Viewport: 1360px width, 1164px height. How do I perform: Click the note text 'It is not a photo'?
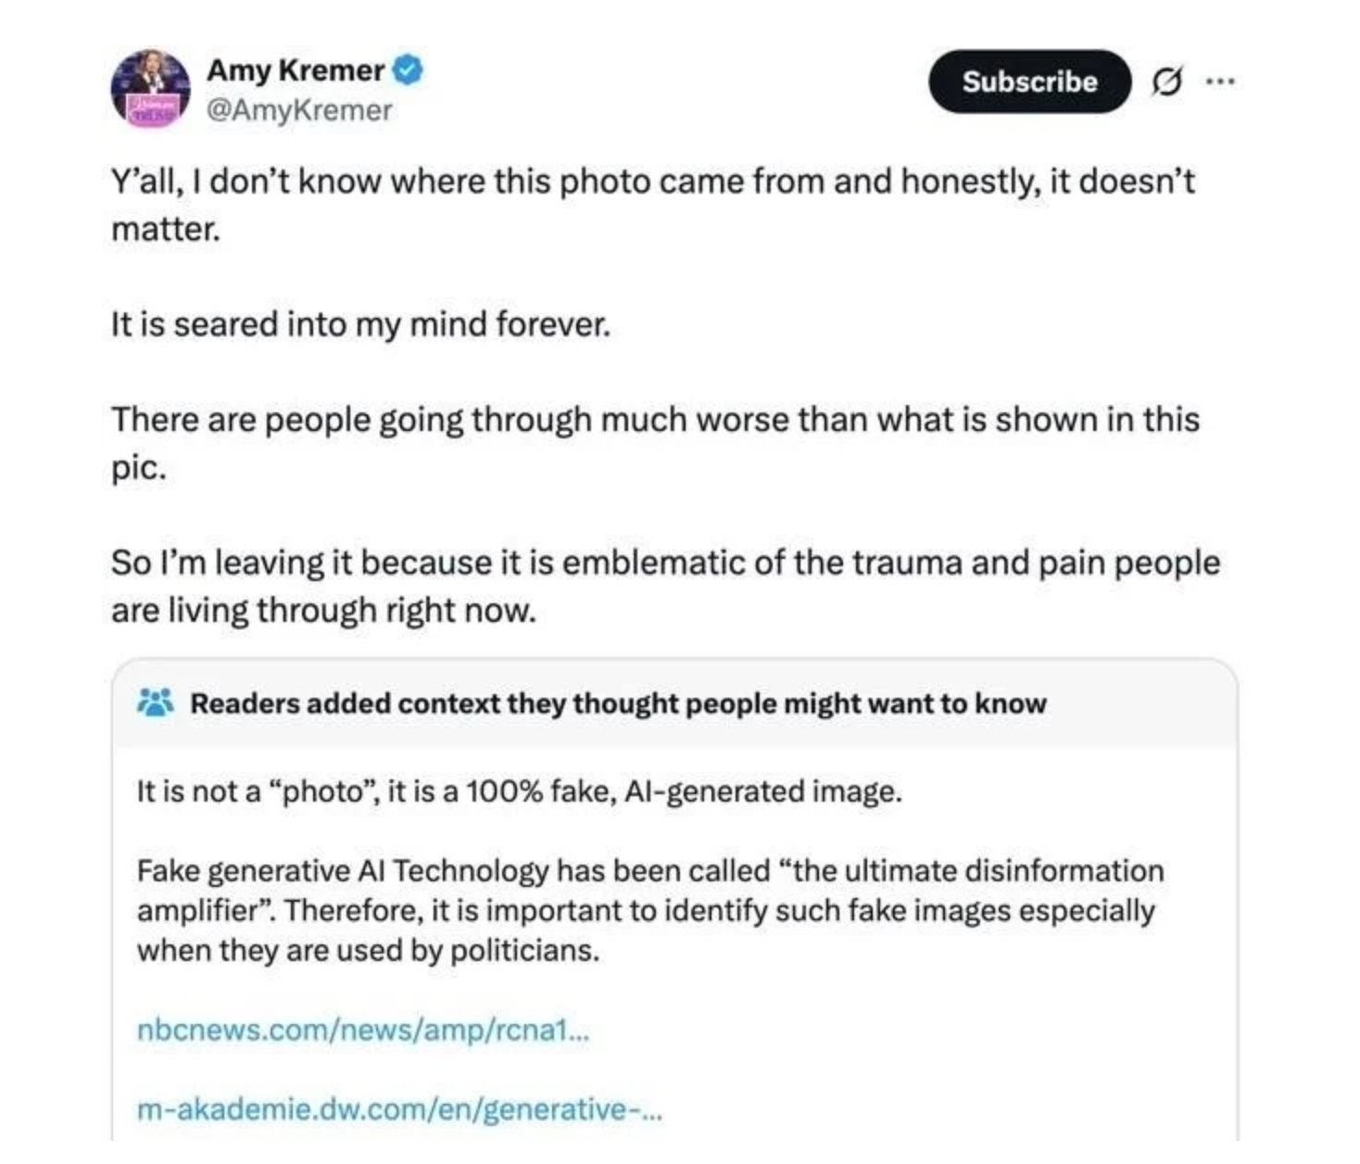[x=519, y=791]
